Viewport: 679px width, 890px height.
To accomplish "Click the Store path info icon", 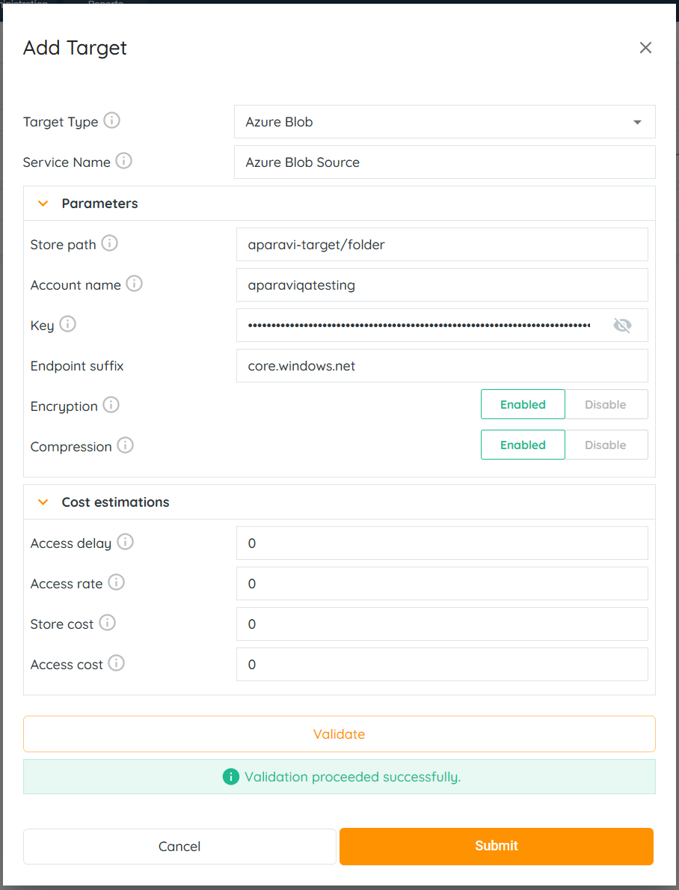I will (109, 243).
